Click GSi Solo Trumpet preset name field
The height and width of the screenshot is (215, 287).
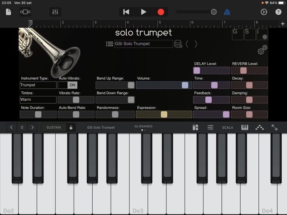143,44
